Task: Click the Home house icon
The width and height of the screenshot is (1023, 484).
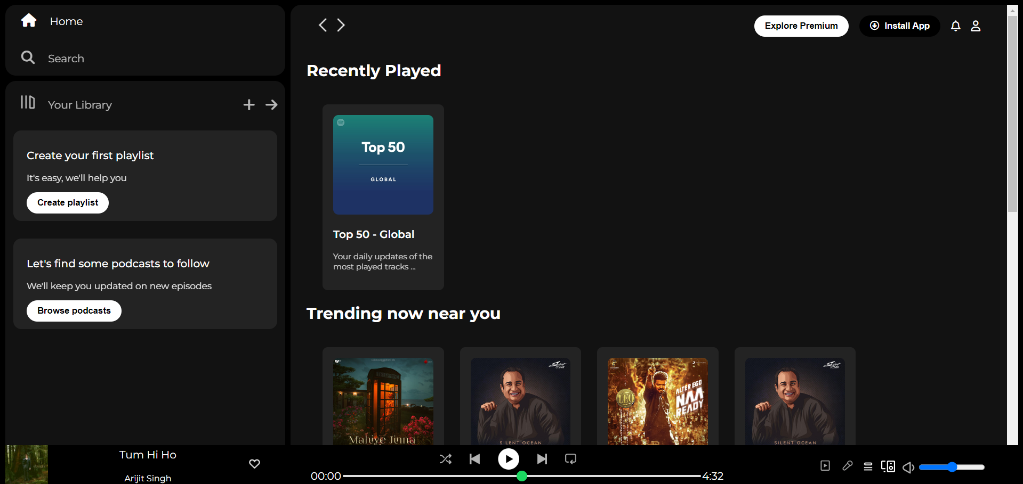Action: 29,21
